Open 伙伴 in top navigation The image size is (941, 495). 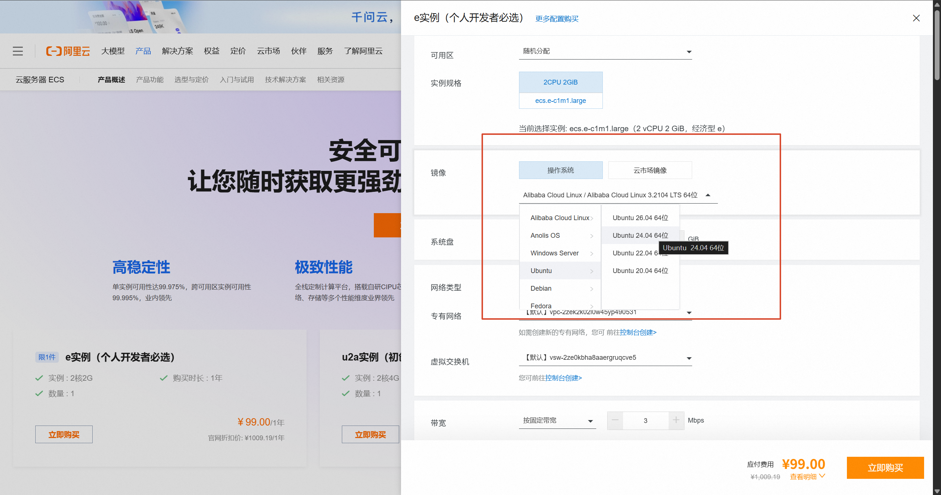click(x=299, y=51)
